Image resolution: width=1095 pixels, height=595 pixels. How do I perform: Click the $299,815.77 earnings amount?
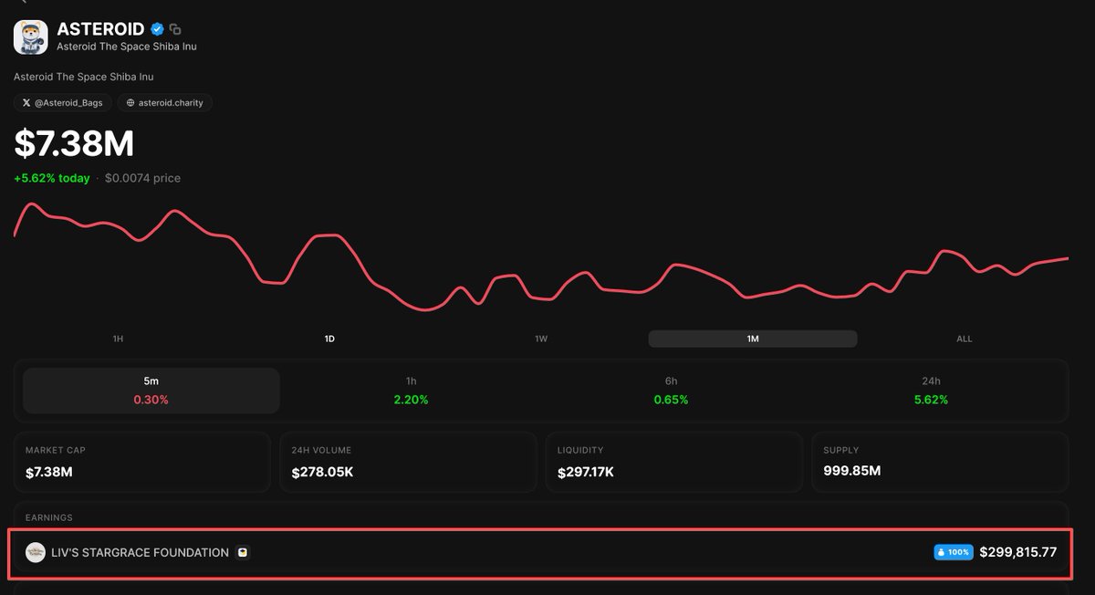click(1018, 552)
